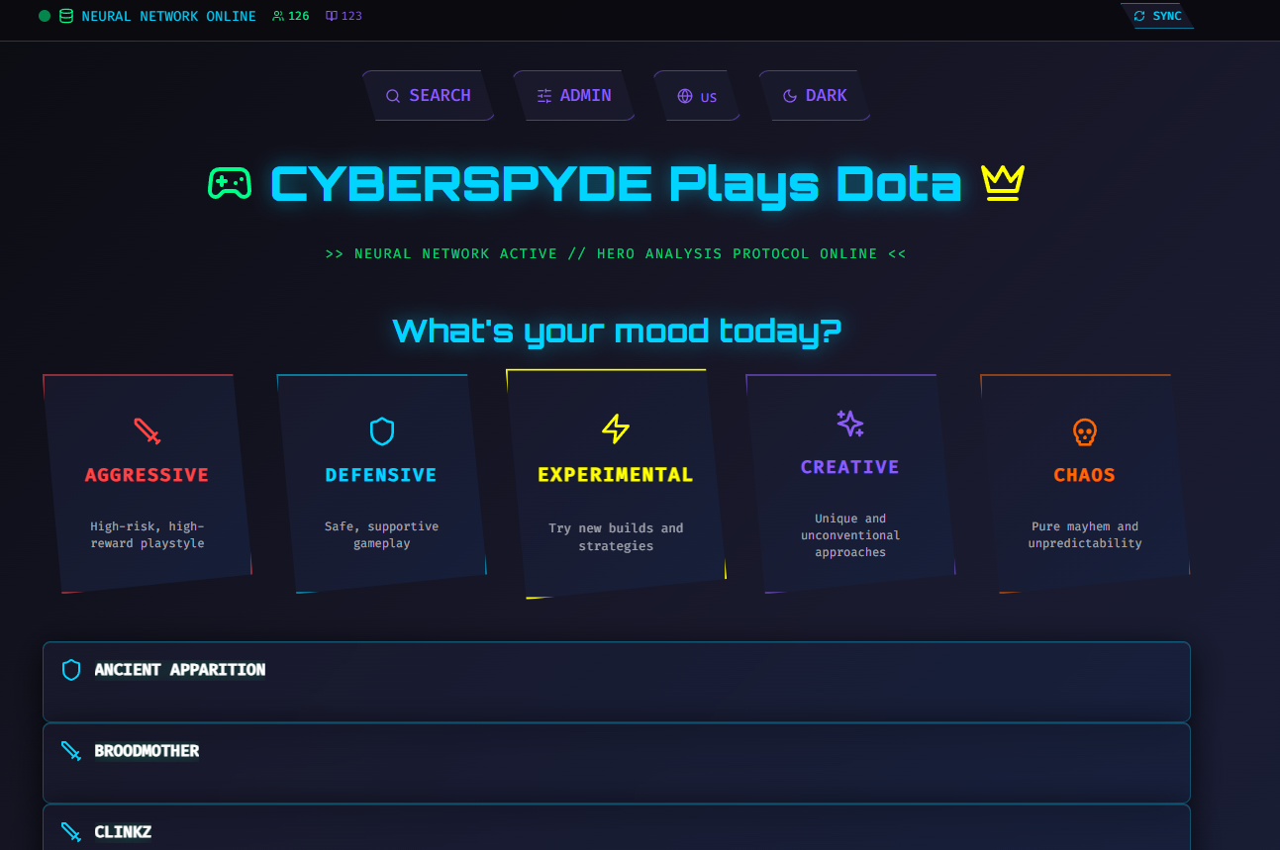The image size is (1280, 850).
Task: Click the globe icon next to US
Action: pyautogui.click(x=685, y=96)
